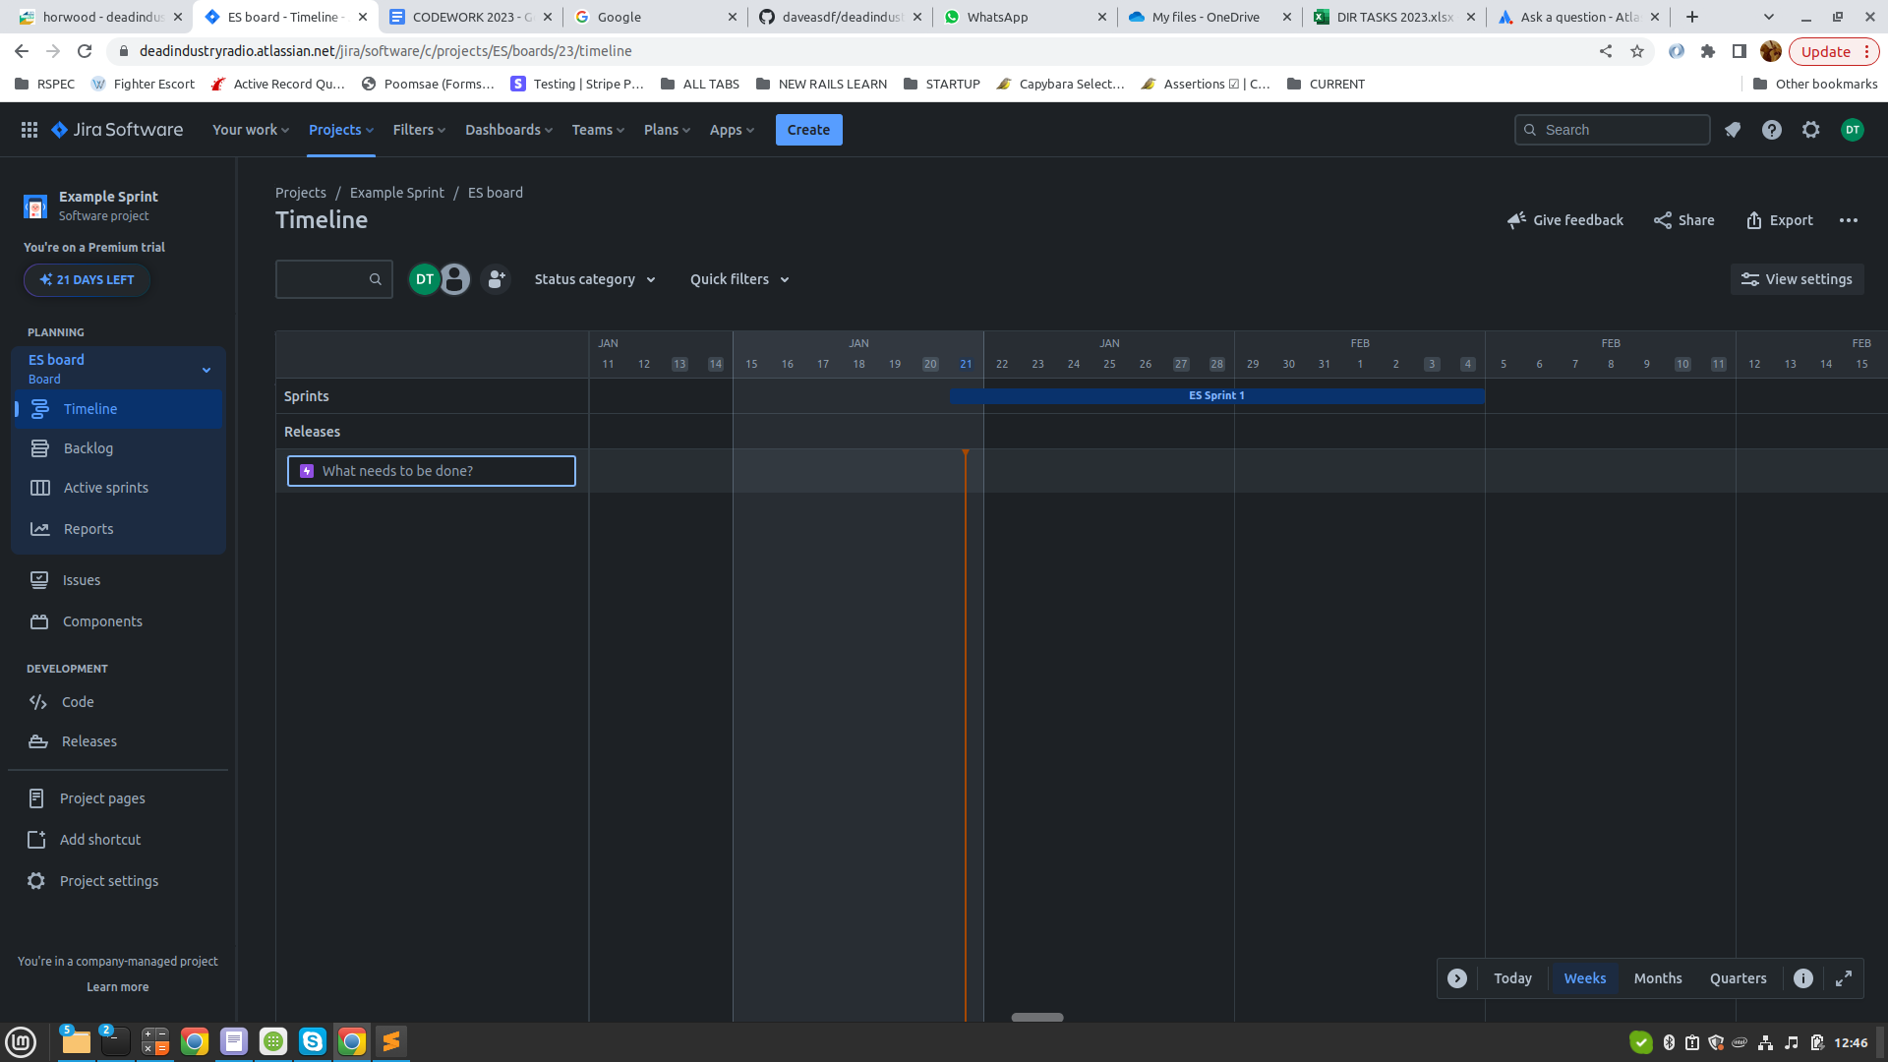
Task: Click the 'What needs to be done?' field
Action: point(432,471)
